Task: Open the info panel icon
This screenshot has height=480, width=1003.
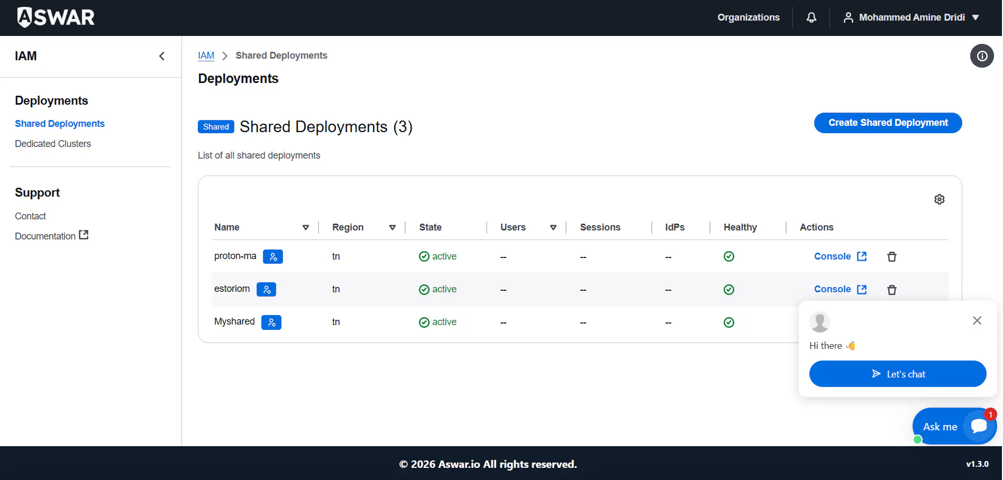Action: [x=982, y=56]
